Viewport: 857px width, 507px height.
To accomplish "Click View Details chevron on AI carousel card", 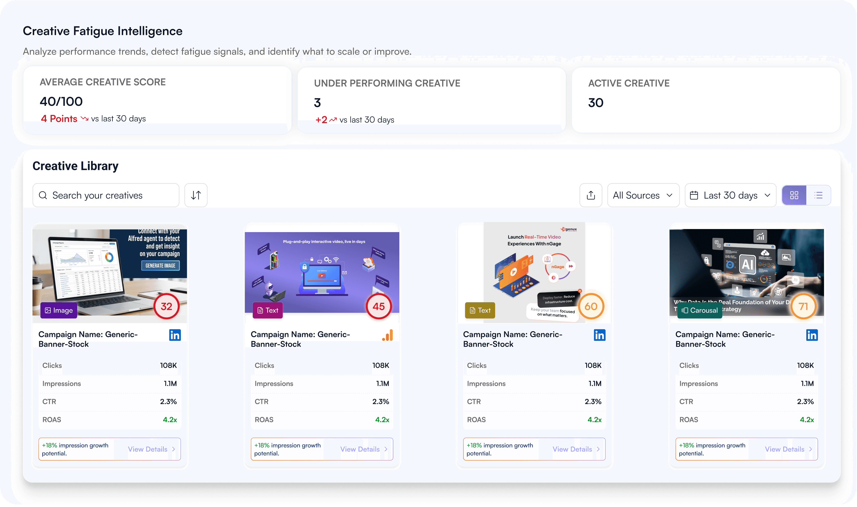I will tap(811, 449).
